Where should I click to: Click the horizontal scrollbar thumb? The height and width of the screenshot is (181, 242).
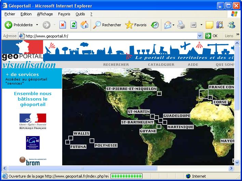click(82, 168)
